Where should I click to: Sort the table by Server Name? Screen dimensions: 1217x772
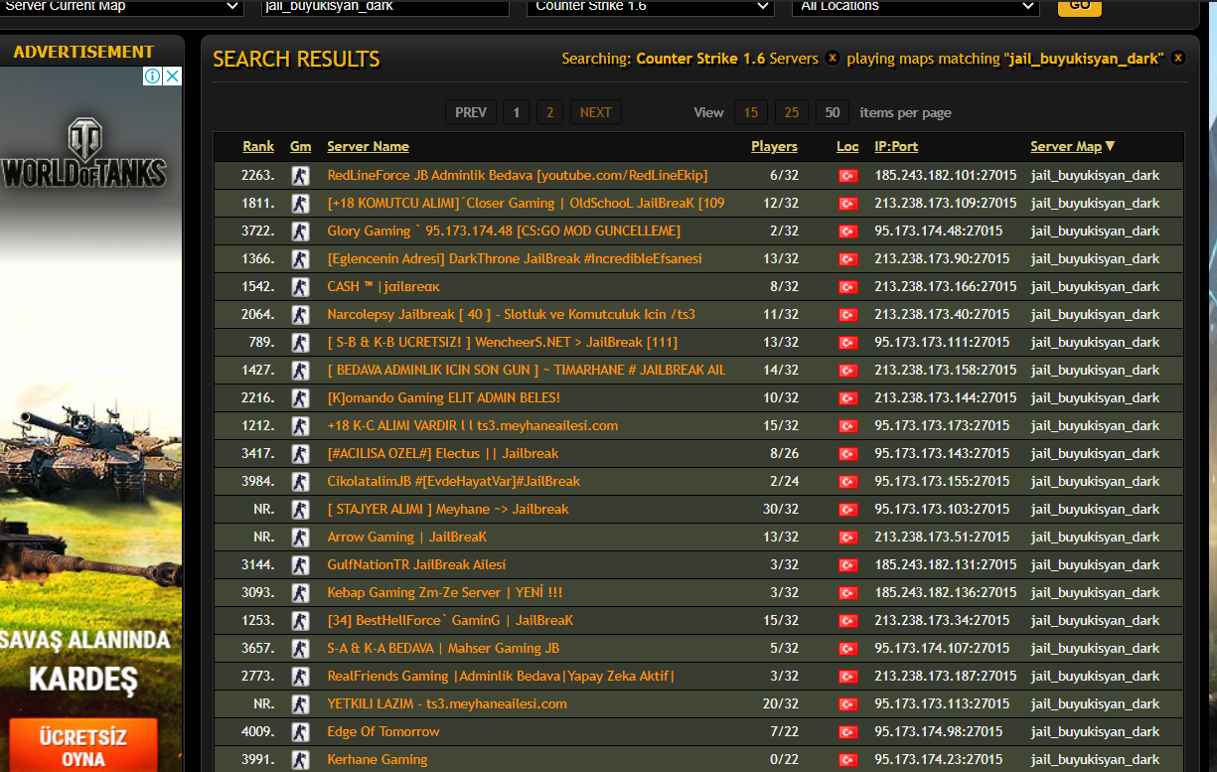tap(368, 146)
